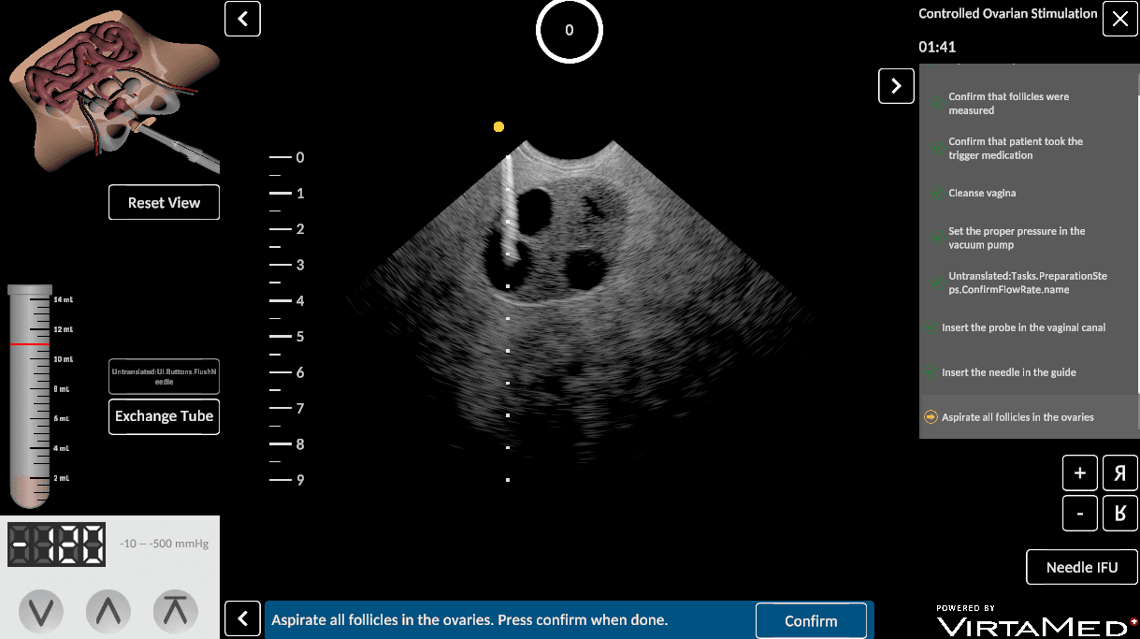Viewport: 1140px width, 639px height.
Task: Collapse the instruction bar with the bottom-left chevron
Action: [242, 618]
